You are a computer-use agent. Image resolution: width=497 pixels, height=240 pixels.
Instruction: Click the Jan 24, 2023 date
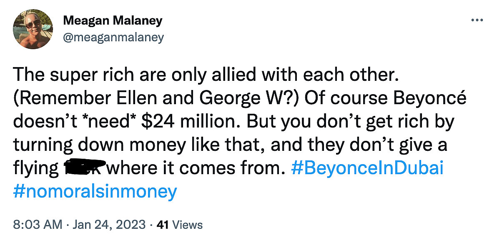110,225
